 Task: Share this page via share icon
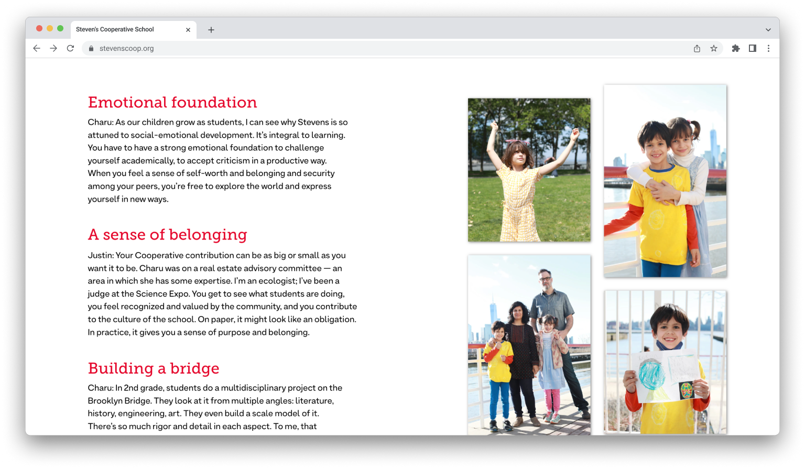pos(697,48)
